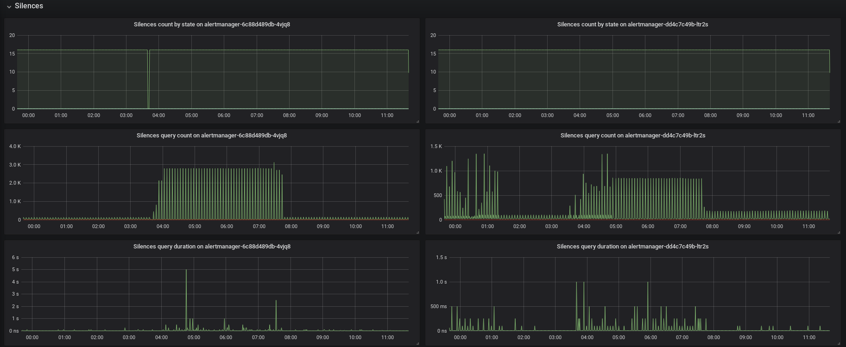Open menu for Silences query duration 4vjq8 panel title
The height and width of the screenshot is (347, 846).
[x=212, y=247]
